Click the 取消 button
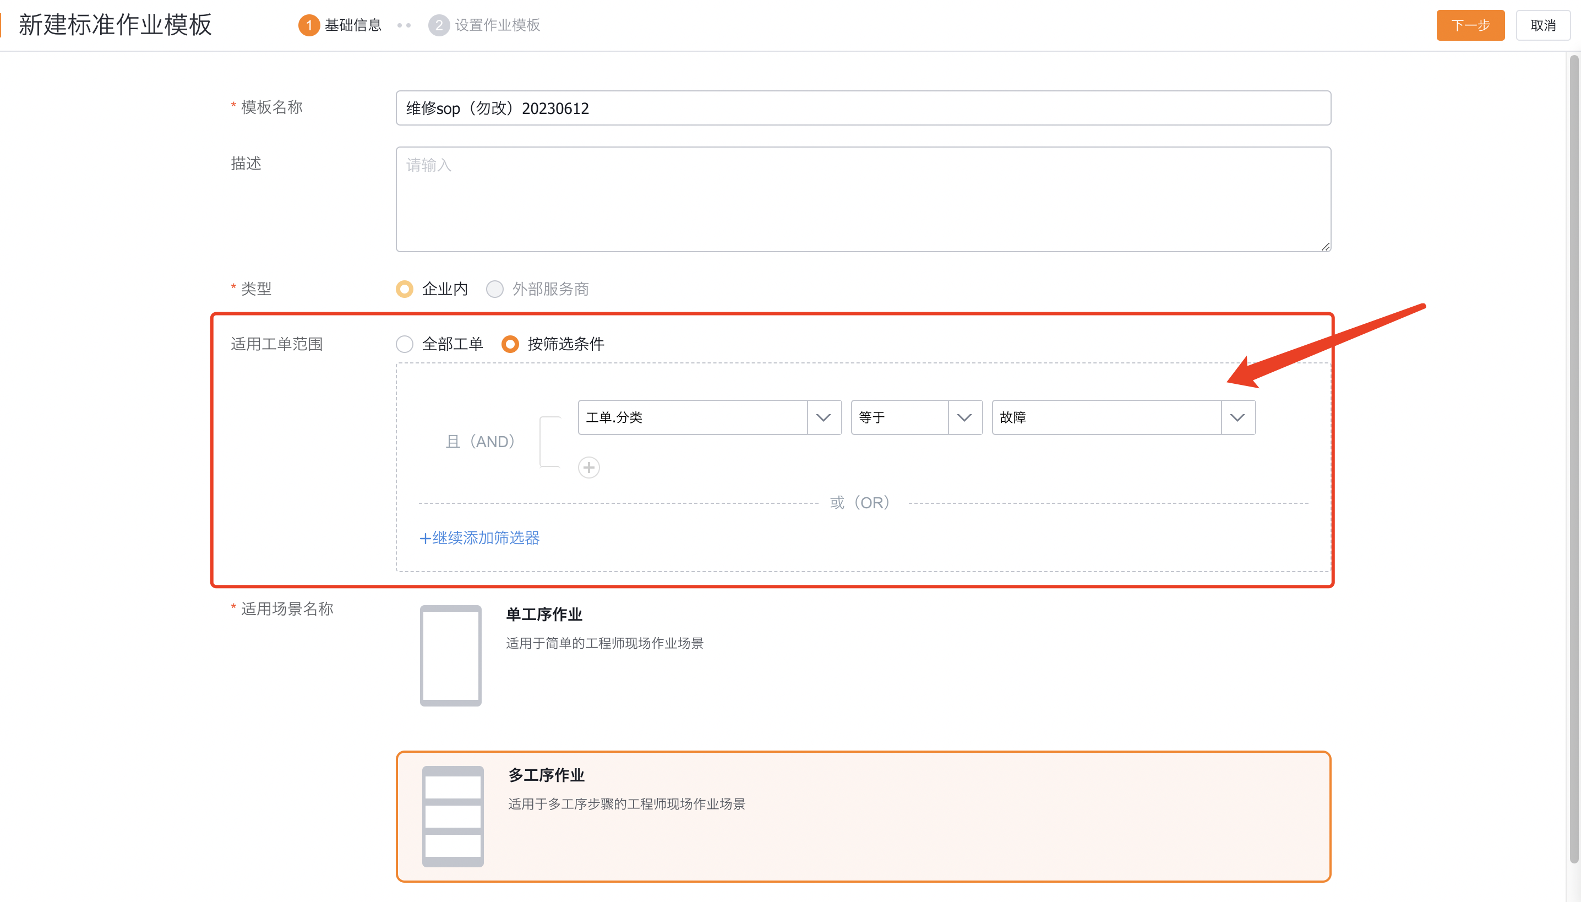 [x=1543, y=25]
